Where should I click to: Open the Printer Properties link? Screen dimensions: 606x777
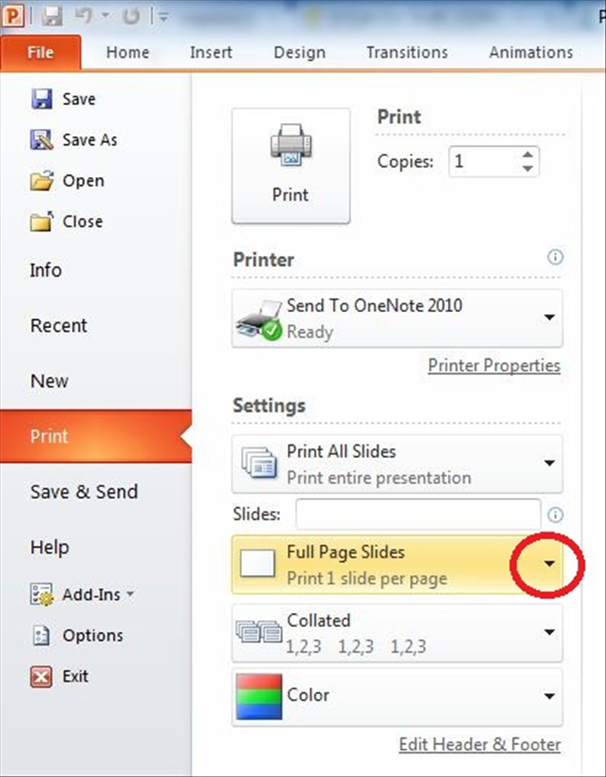[494, 366]
